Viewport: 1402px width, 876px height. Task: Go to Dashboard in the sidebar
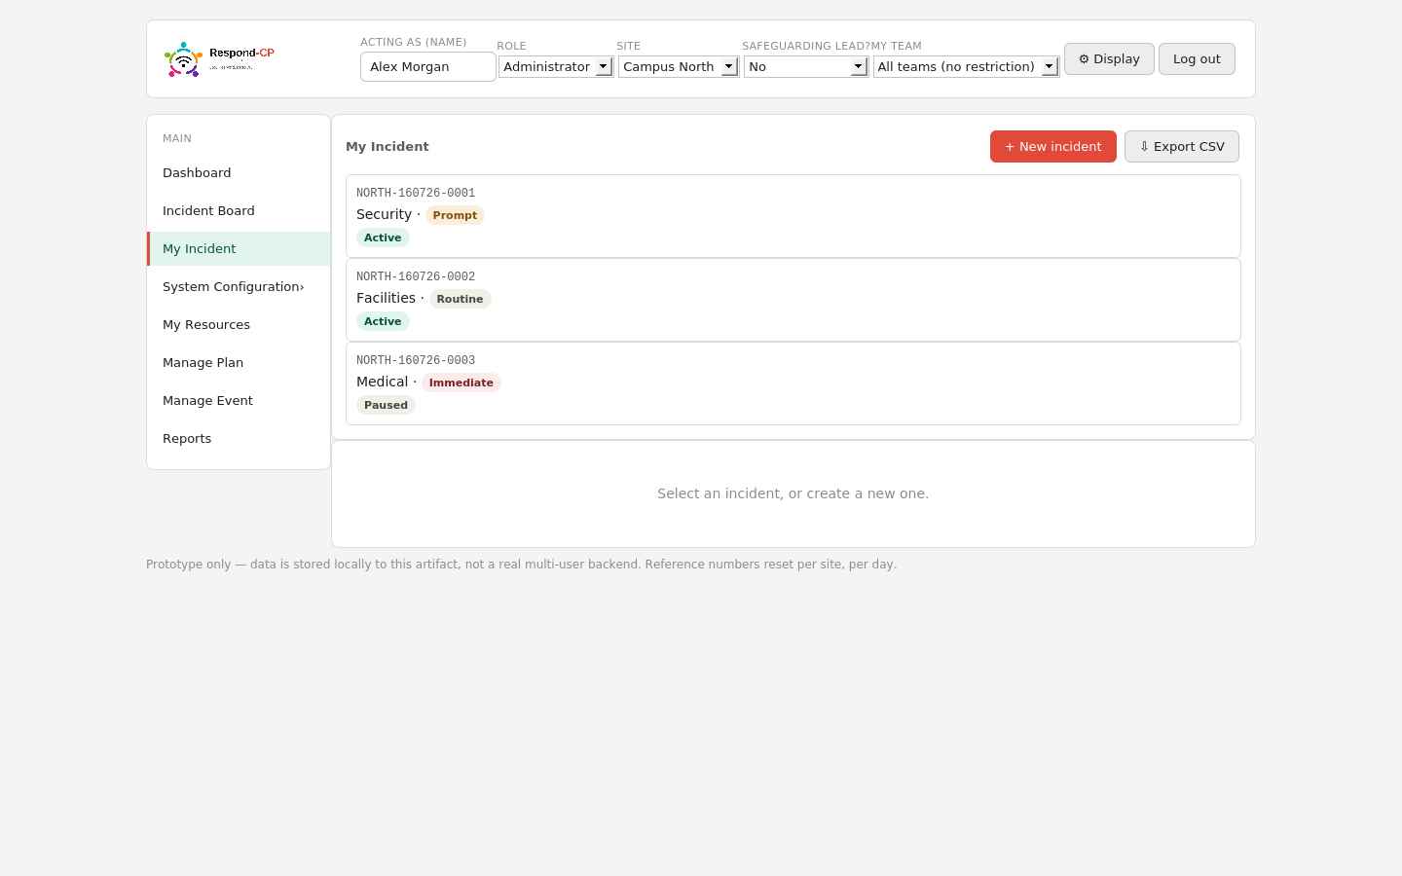239,172
